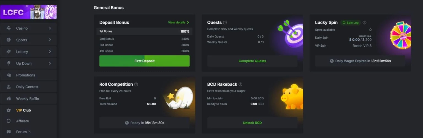Click the BCD Rakeback help icon
The width and height of the screenshot is (423, 138).
click(240, 85)
